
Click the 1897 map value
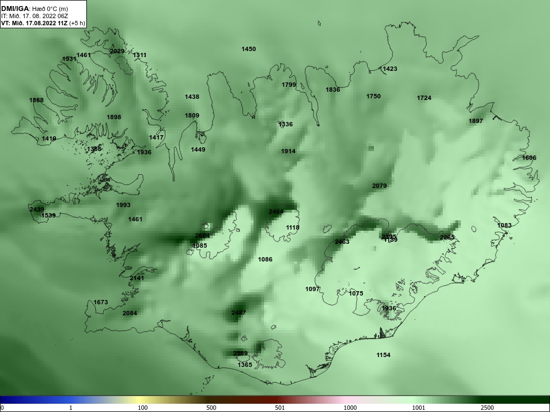476,121
